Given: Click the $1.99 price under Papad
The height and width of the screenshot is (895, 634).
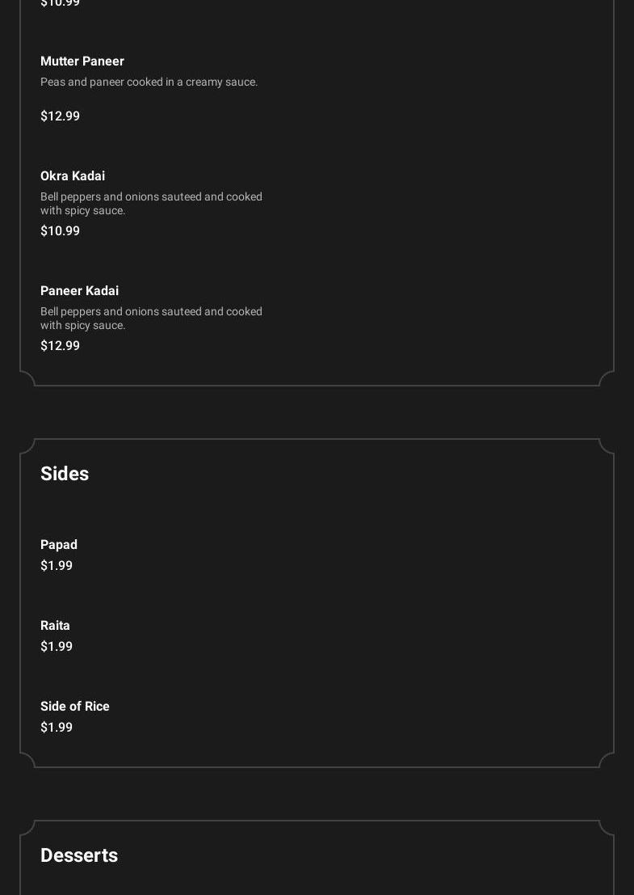Looking at the screenshot, I should [57, 566].
